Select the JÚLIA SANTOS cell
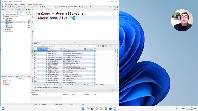This screenshot has height=111, width=198. point(55,53)
